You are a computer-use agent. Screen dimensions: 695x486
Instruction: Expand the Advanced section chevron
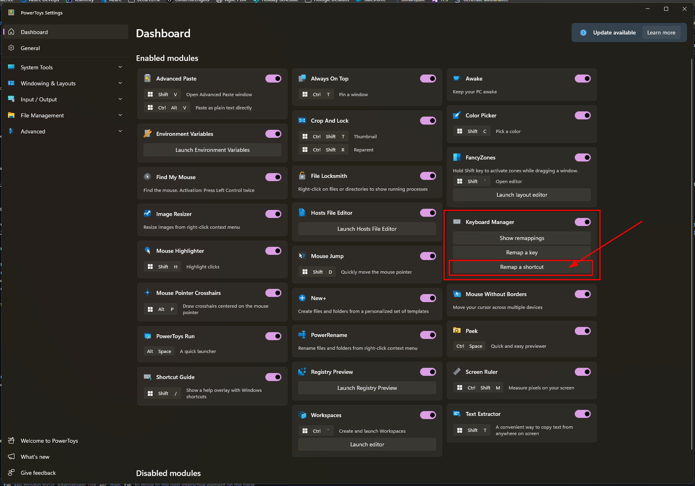[x=120, y=131]
